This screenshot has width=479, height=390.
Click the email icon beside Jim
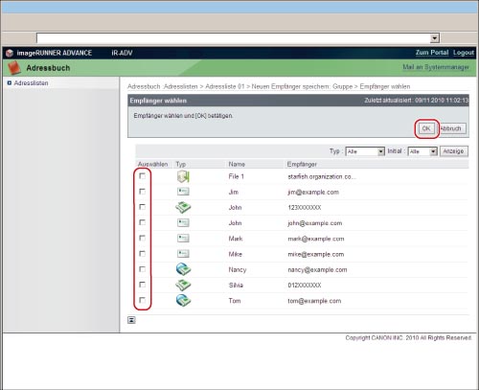pyautogui.click(x=183, y=192)
